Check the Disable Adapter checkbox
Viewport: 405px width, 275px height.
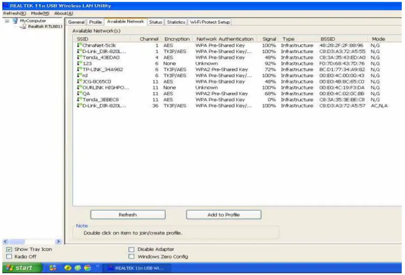tap(131, 249)
